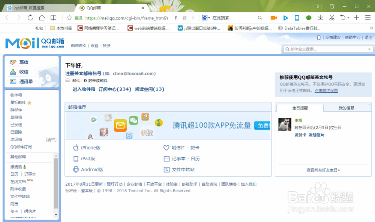
Task: Expand the undo history dropdown arrow
Action: tap(348, 18)
